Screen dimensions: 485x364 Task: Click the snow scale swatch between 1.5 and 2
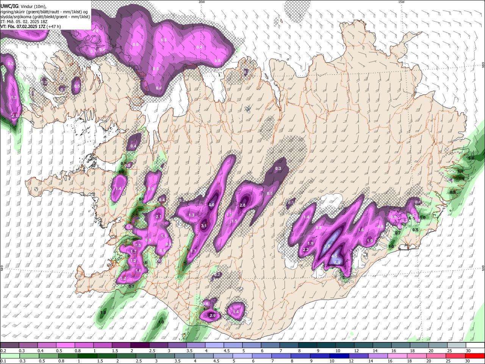121,345
